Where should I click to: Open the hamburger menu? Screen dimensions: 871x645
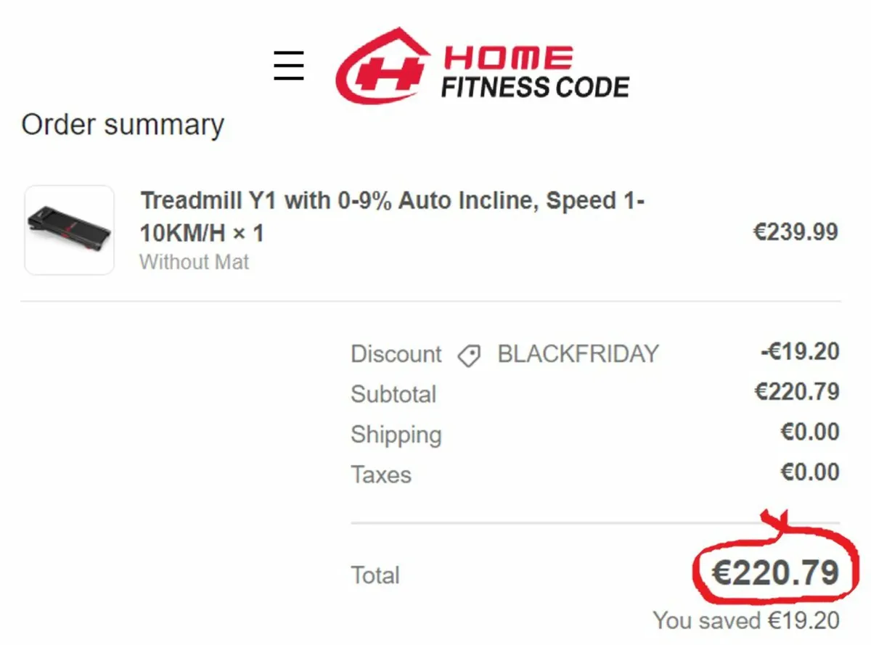coord(288,65)
